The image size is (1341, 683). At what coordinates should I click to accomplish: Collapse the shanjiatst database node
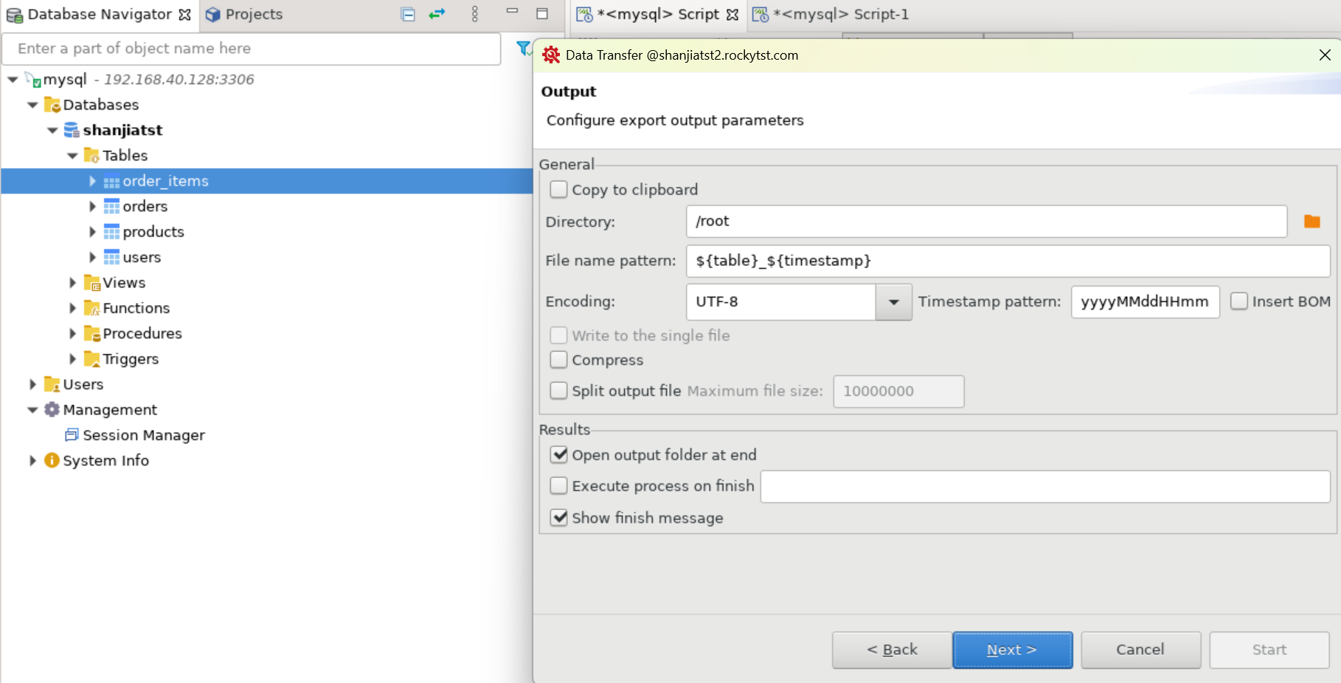(x=52, y=130)
